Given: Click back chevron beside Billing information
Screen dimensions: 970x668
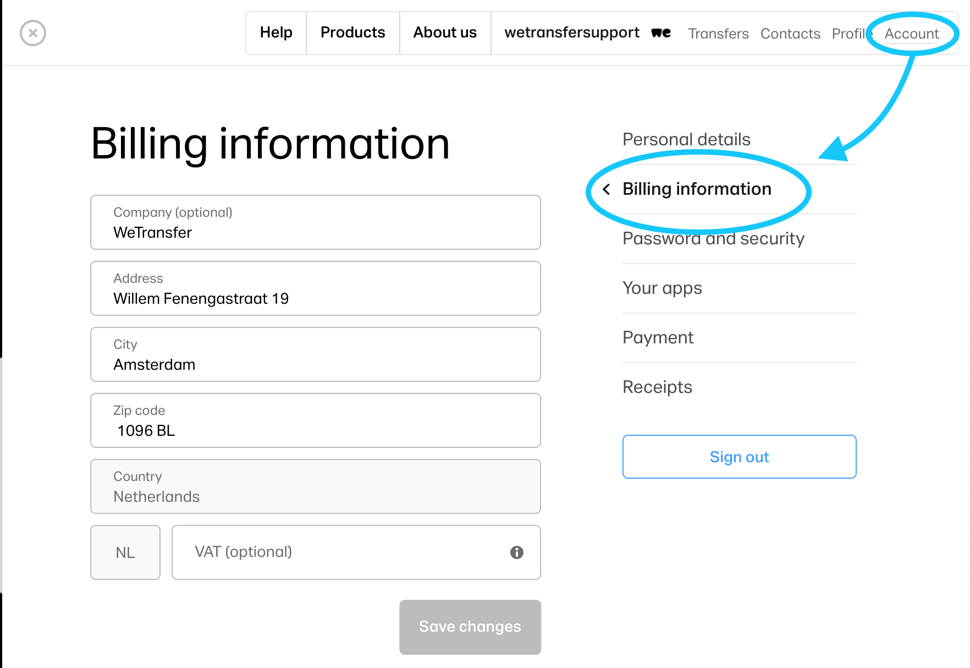Looking at the screenshot, I should point(607,189).
